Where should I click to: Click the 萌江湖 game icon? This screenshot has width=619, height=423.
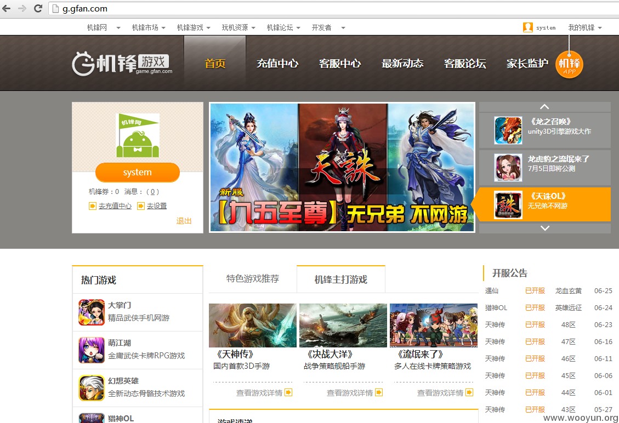91,350
